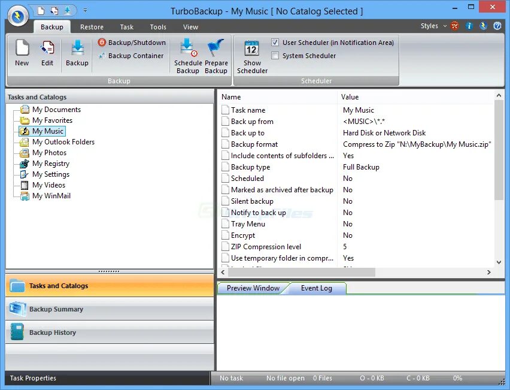This screenshot has width=510, height=390.
Task: Create a New backup task
Action: pyautogui.click(x=22, y=53)
